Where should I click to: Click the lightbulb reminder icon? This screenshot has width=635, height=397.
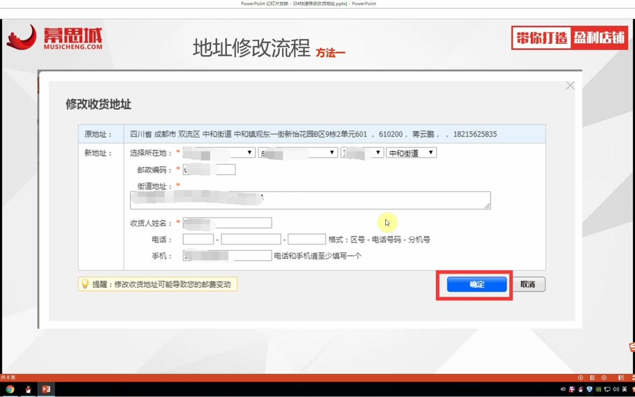[85, 284]
